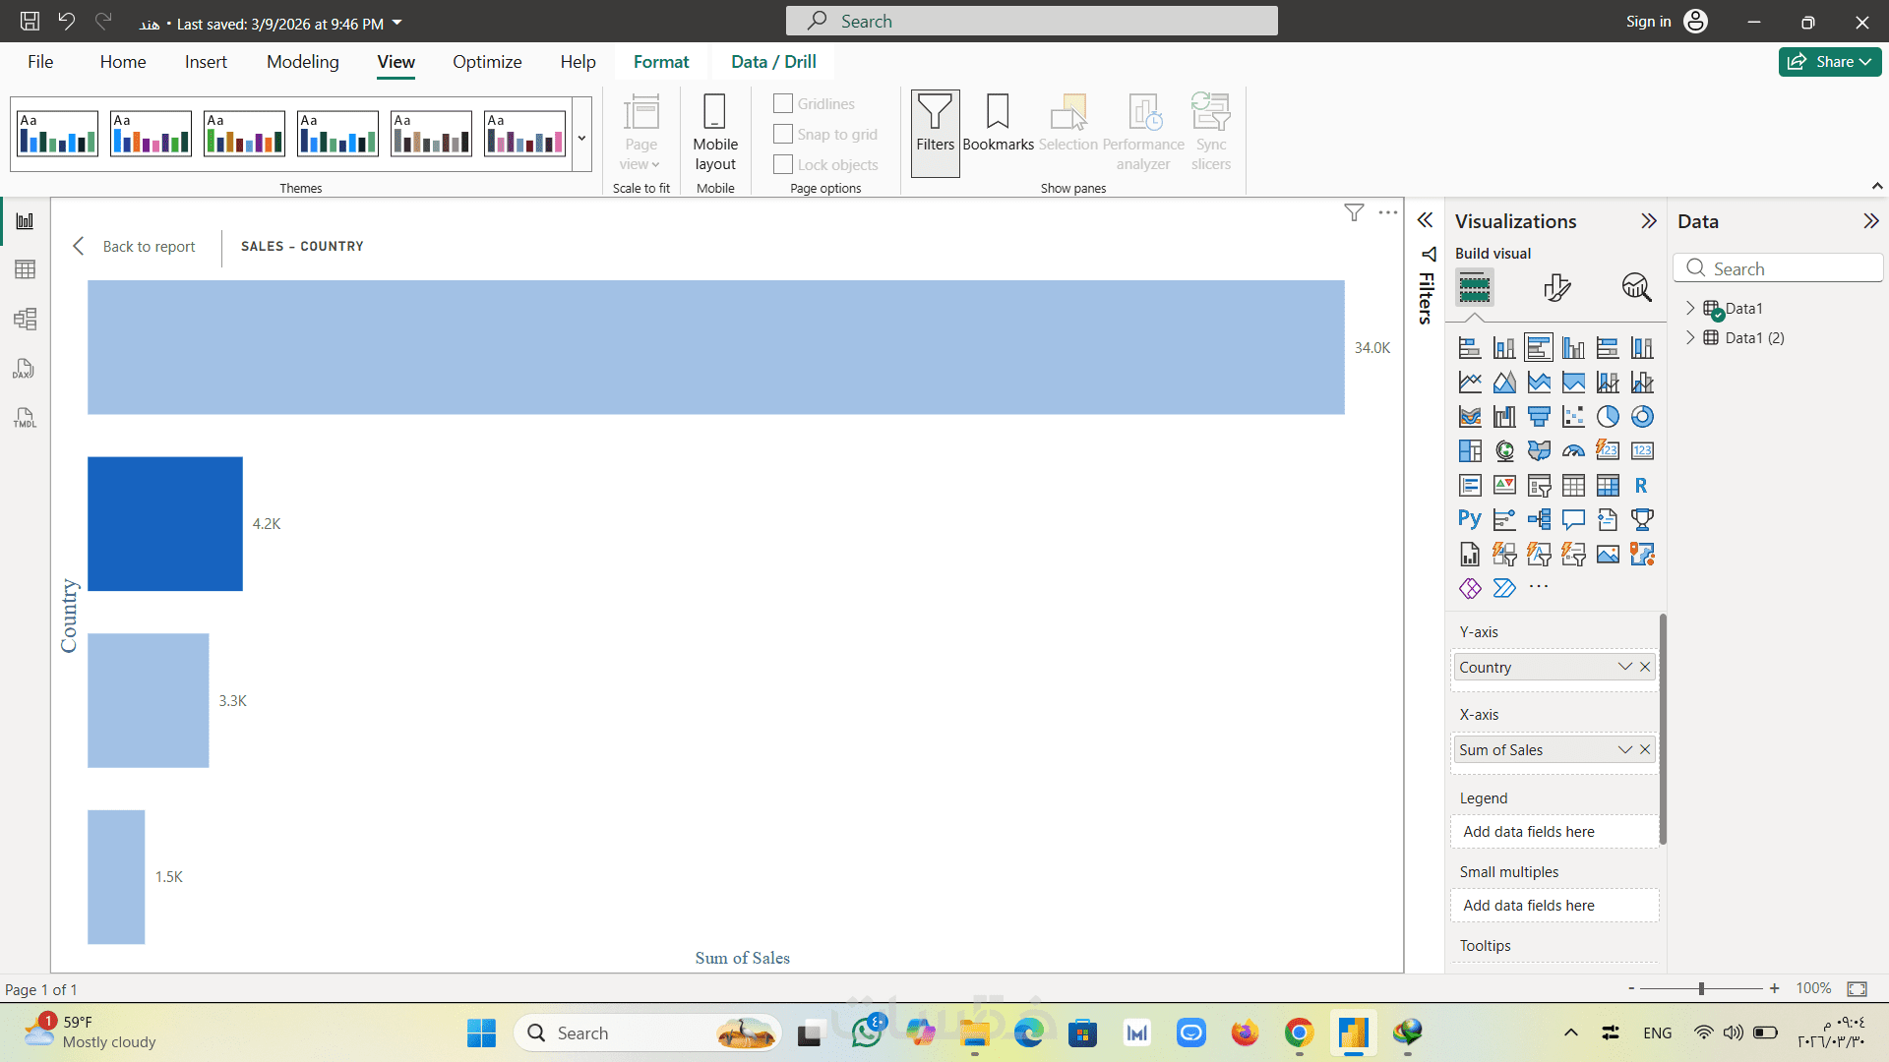The width and height of the screenshot is (1889, 1062).
Task: Click the visual's filter funnel icon
Action: click(1354, 212)
